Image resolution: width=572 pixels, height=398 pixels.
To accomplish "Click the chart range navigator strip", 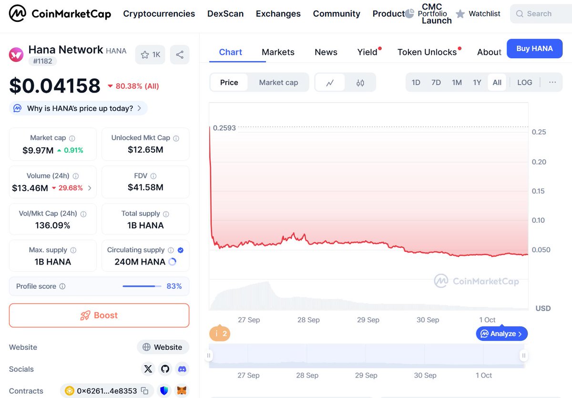I will pos(367,356).
